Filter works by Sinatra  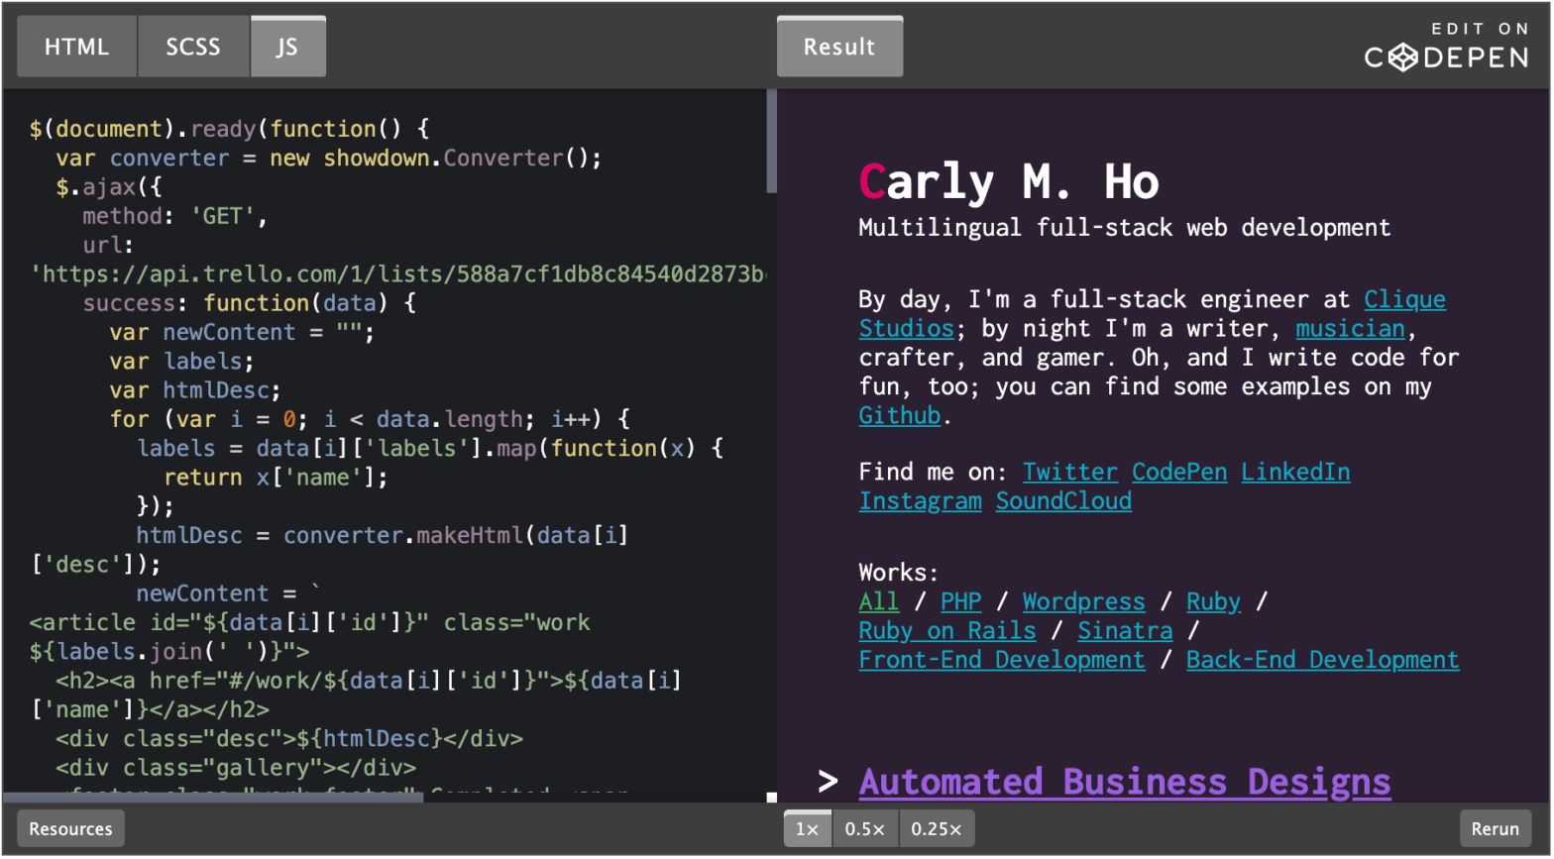[1125, 631]
